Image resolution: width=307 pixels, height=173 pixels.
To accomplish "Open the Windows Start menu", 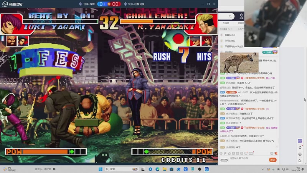I will (x=101, y=169).
